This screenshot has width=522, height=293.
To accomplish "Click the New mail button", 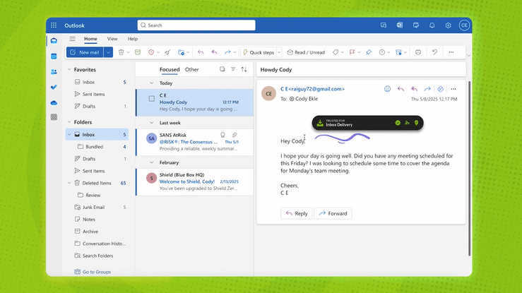I will point(85,52).
